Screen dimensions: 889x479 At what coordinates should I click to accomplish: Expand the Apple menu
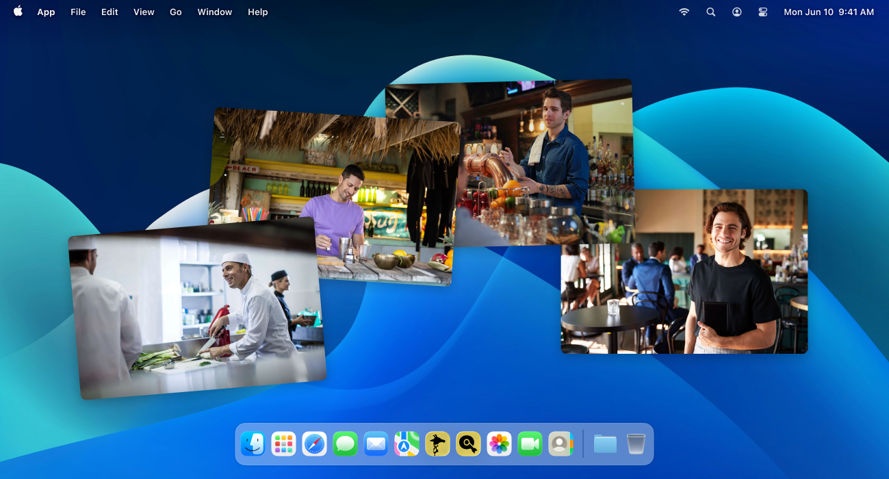tap(18, 12)
